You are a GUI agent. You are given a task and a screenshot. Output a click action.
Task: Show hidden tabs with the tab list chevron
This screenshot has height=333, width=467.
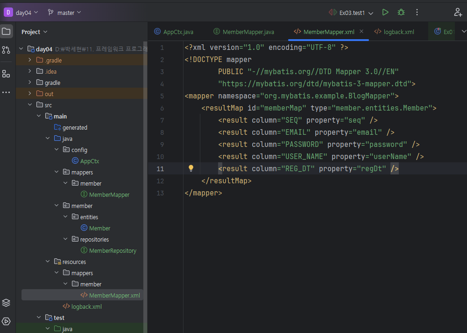coord(464,31)
